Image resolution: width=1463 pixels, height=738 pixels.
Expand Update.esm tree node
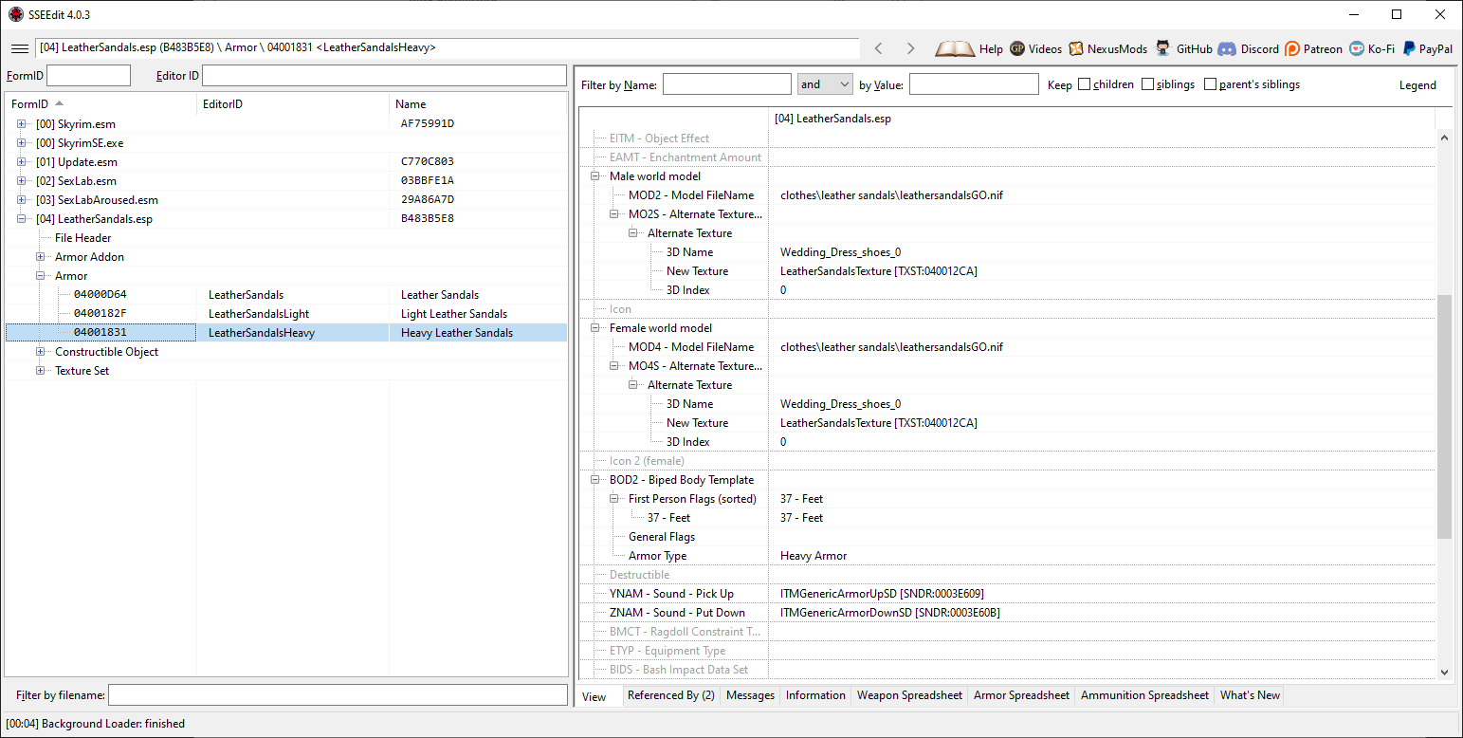point(22,162)
